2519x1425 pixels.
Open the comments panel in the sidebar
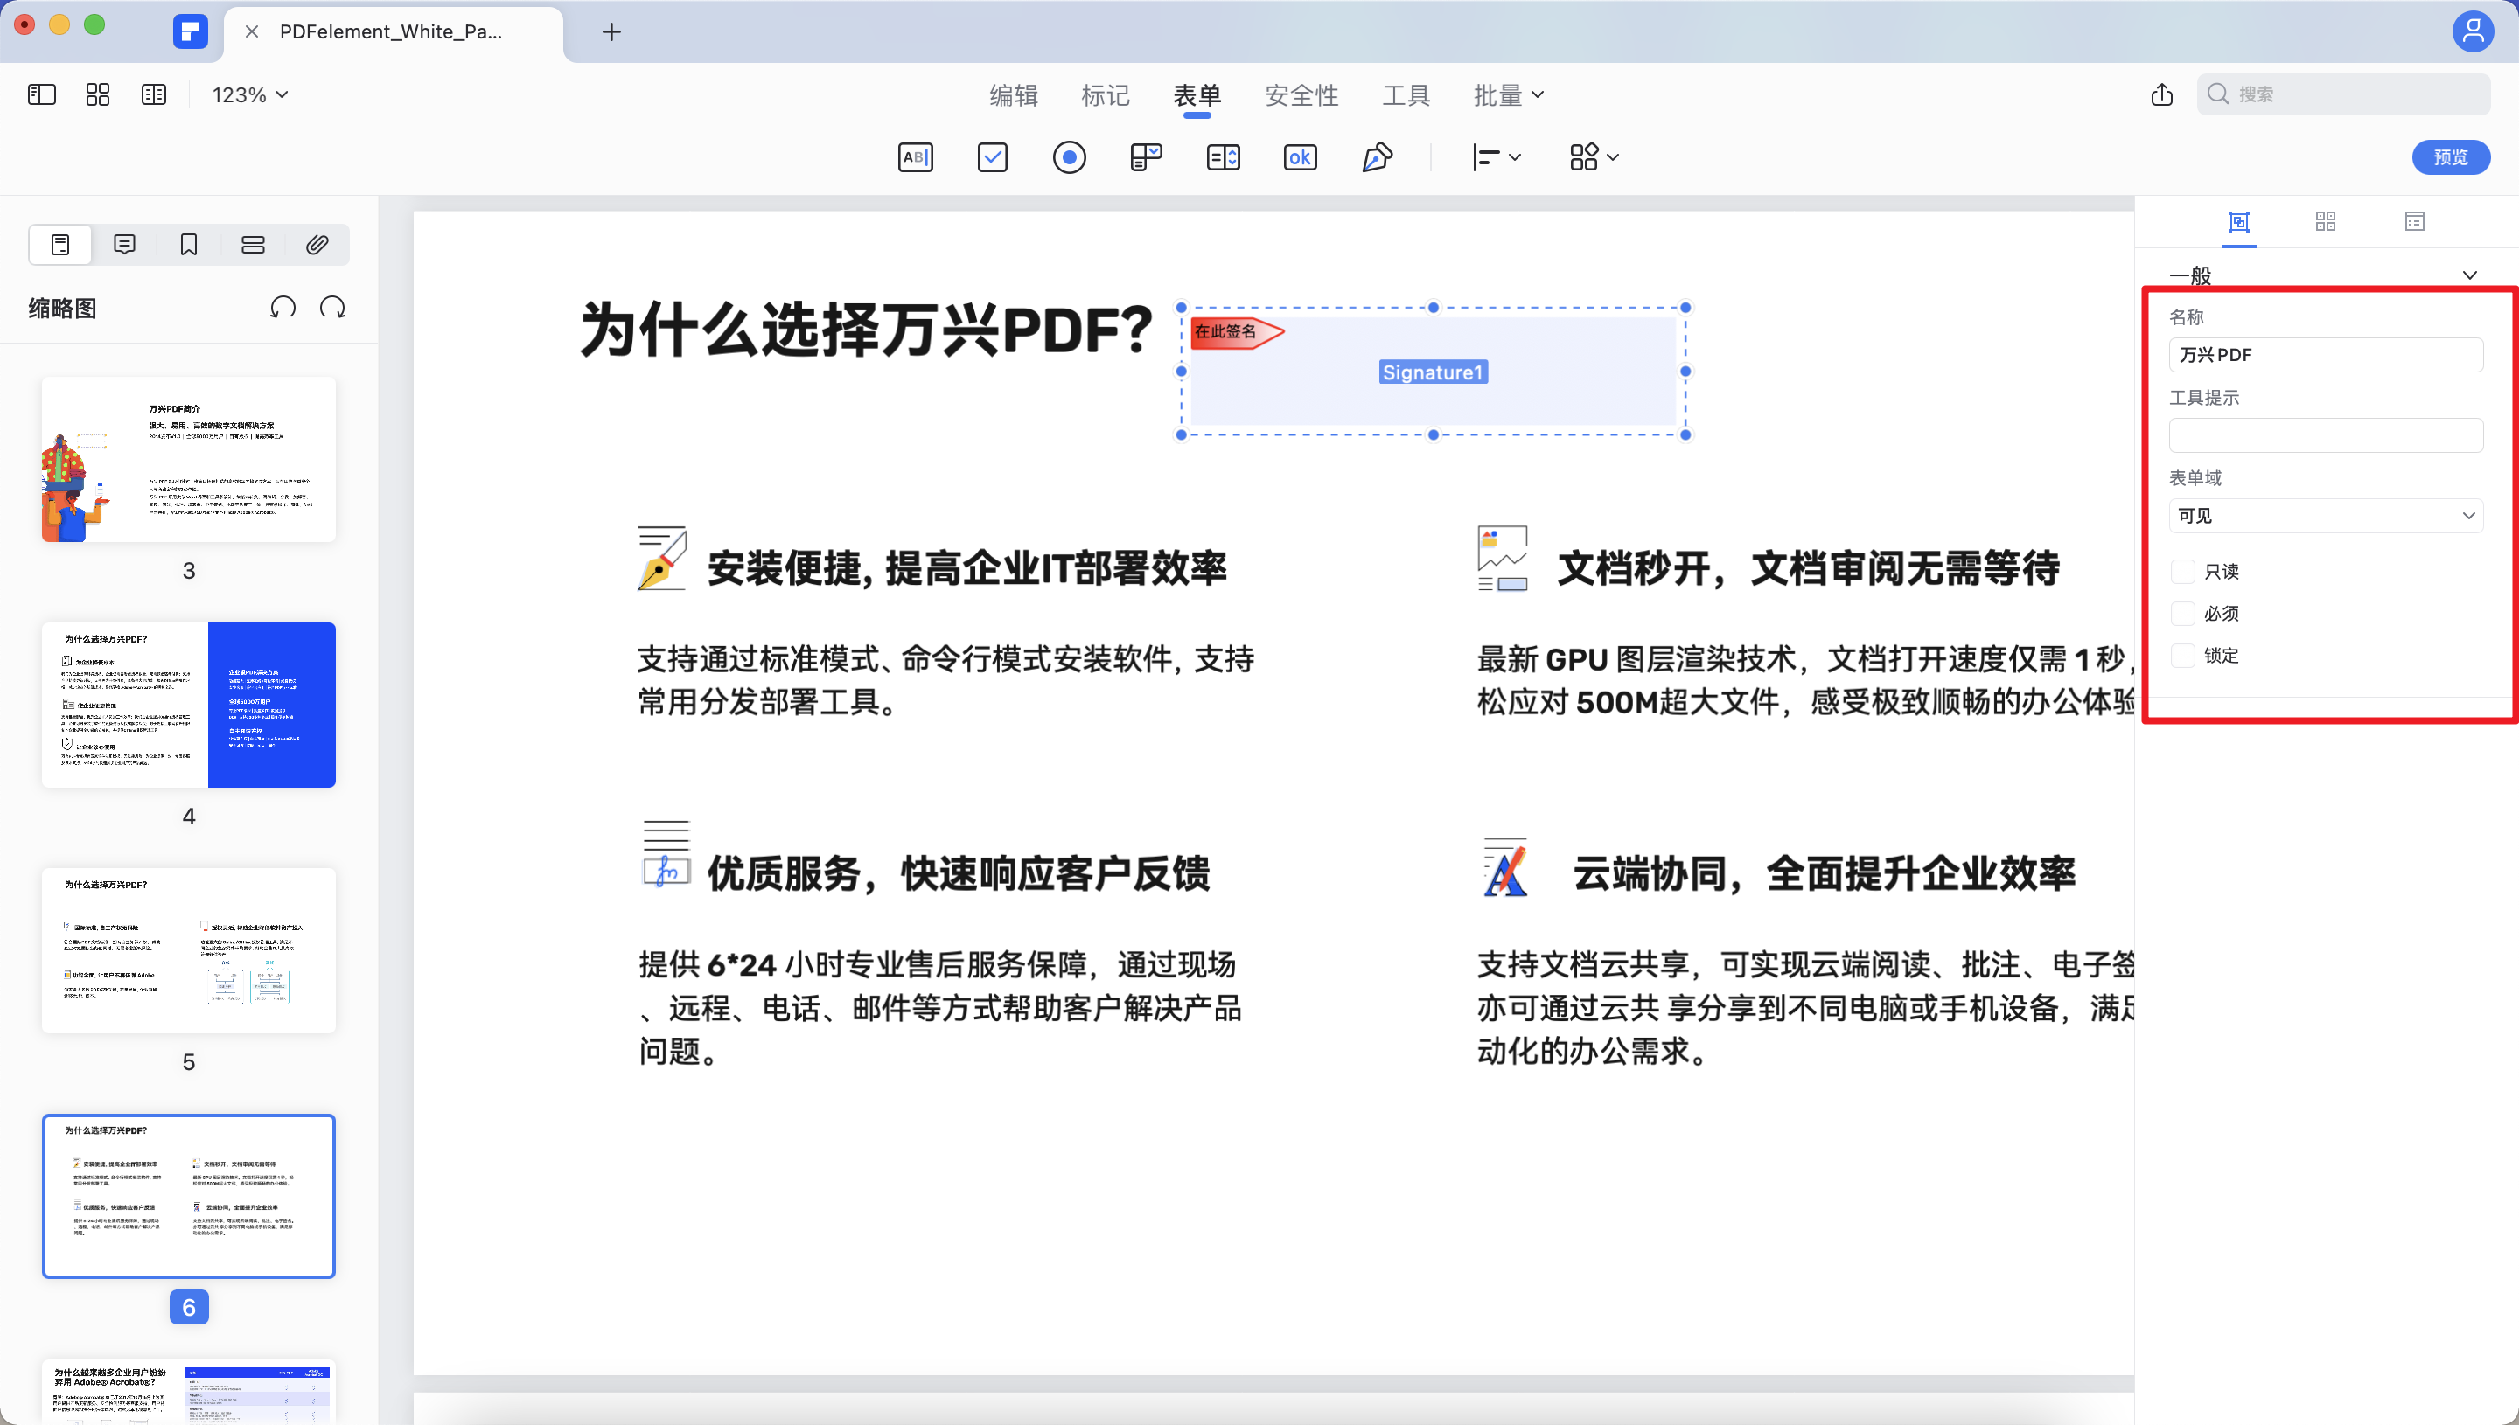click(x=123, y=244)
